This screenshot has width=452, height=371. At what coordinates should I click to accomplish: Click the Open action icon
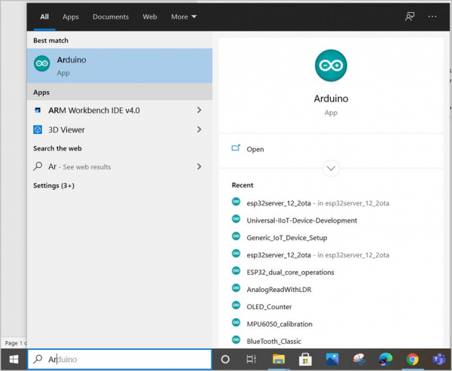[236, 148]
